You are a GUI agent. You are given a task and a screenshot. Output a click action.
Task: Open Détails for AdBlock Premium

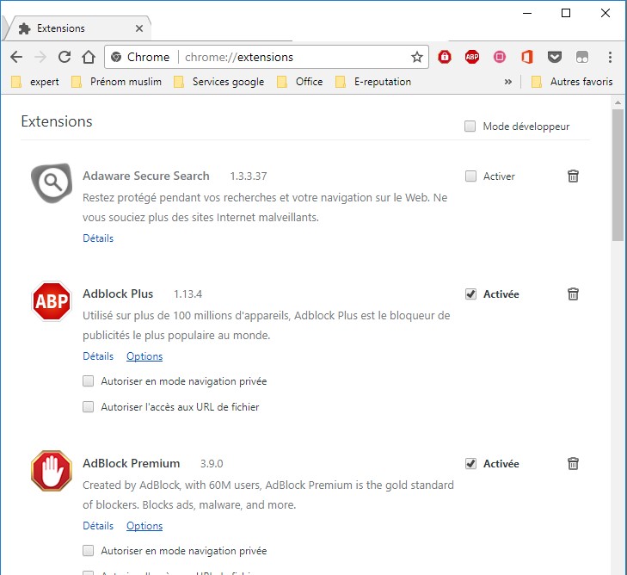pos(98,526)
